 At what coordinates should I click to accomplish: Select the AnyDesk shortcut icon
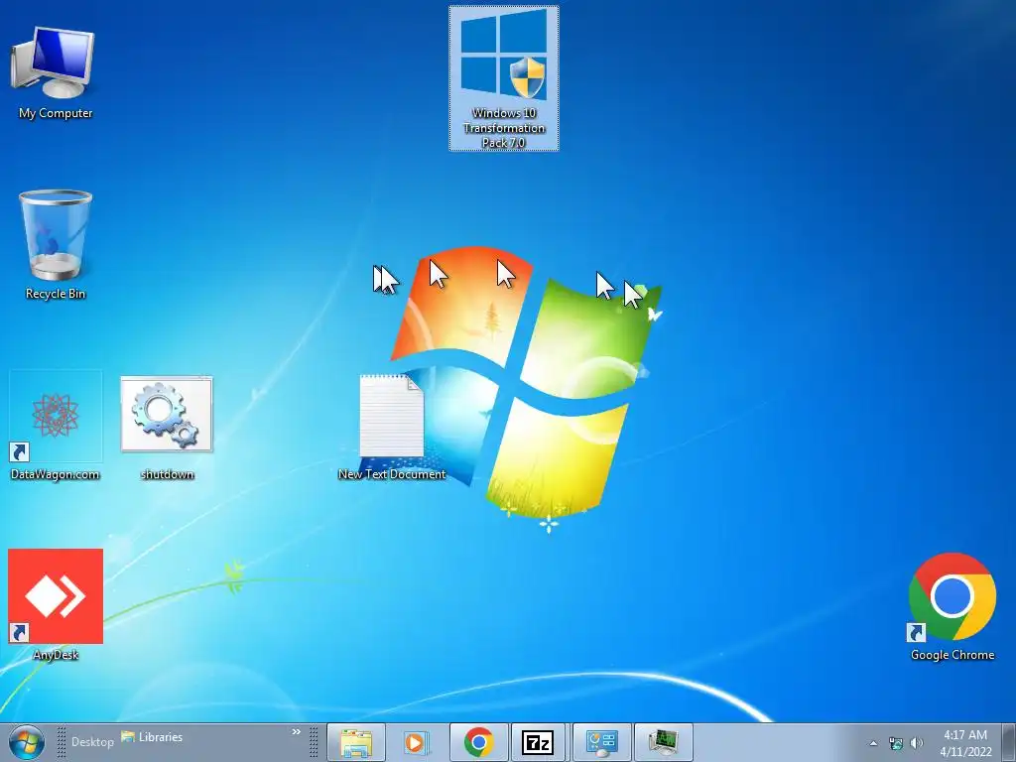[x=56, y=602]
